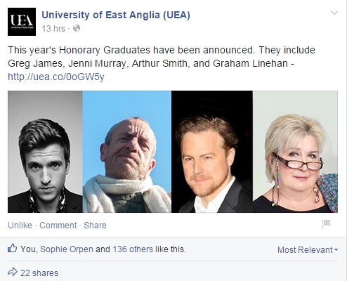Unlike this post
Image resolution: width=347 pixels, height=281 pixels.
coord(20,226)
